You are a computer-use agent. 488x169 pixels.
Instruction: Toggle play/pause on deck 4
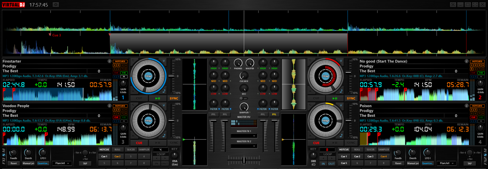tap(335, 143)
